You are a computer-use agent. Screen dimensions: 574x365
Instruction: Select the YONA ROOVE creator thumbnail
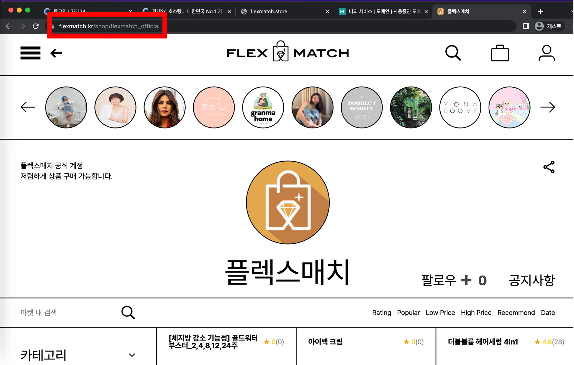[x=460, y=107]
